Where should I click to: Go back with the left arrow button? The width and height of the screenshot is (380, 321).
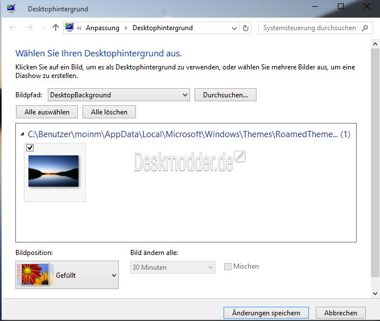13,28
